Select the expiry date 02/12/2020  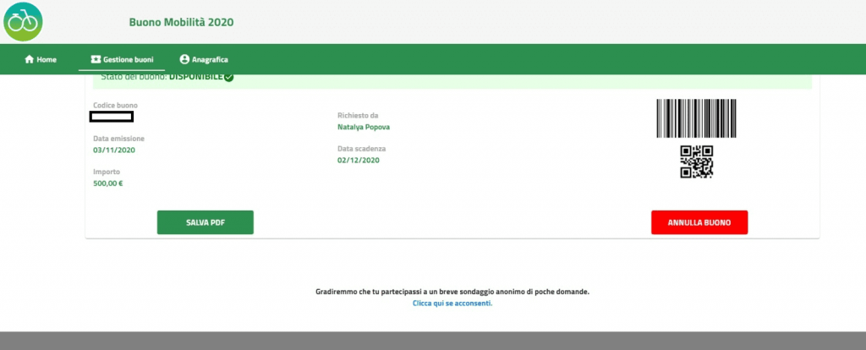point(359,160)
